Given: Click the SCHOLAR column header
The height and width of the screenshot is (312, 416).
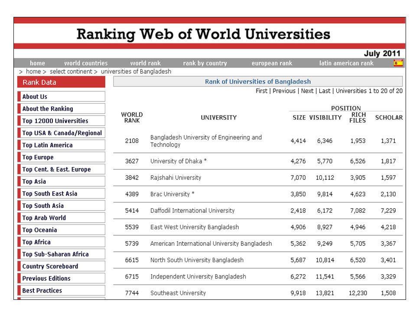Looking at the screenshot, I should [389, 117].
